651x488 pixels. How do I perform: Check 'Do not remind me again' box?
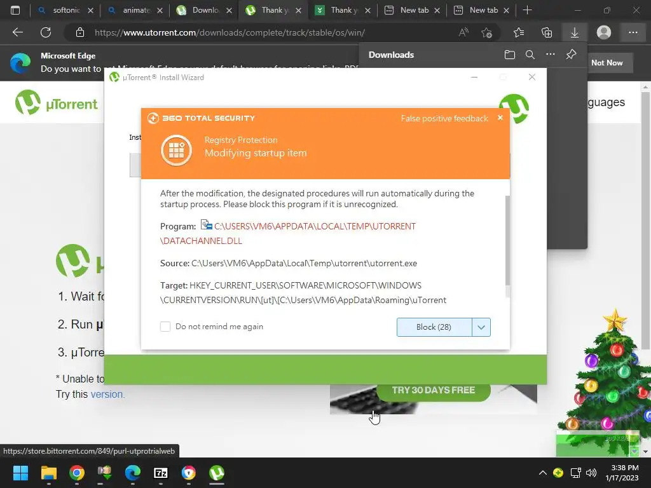165,327
